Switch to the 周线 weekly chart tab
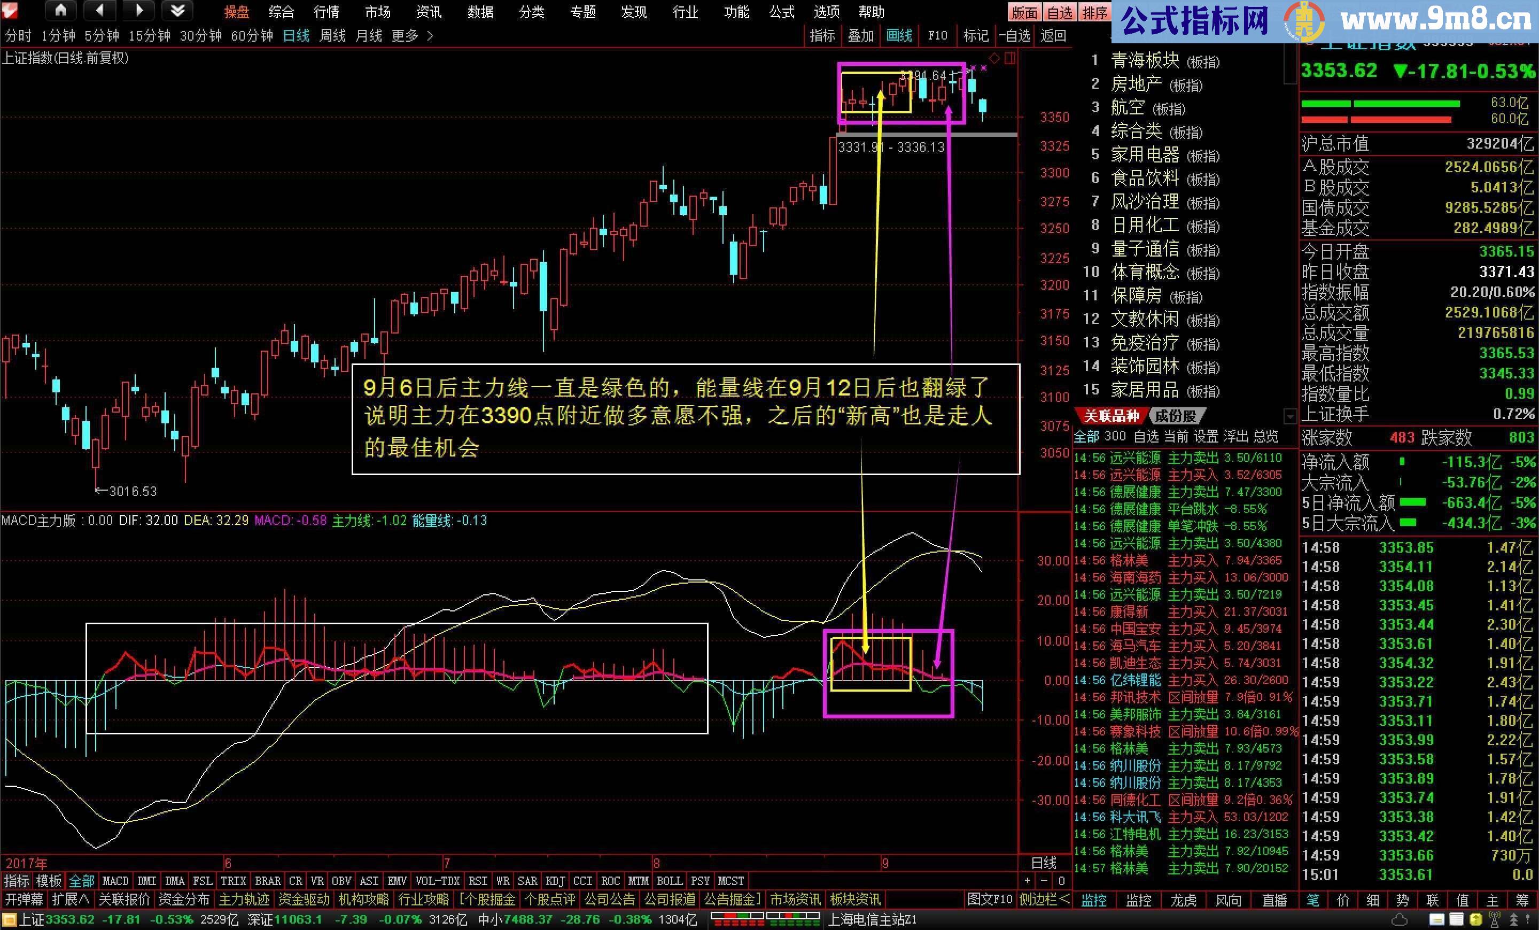 pyautogui.click(x=333, y=36)
